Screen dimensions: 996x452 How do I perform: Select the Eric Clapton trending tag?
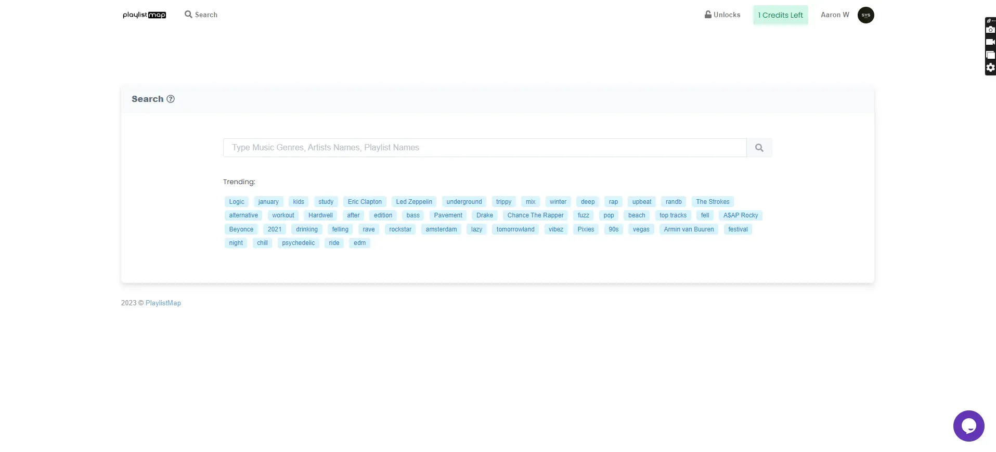tap(365, 202)
